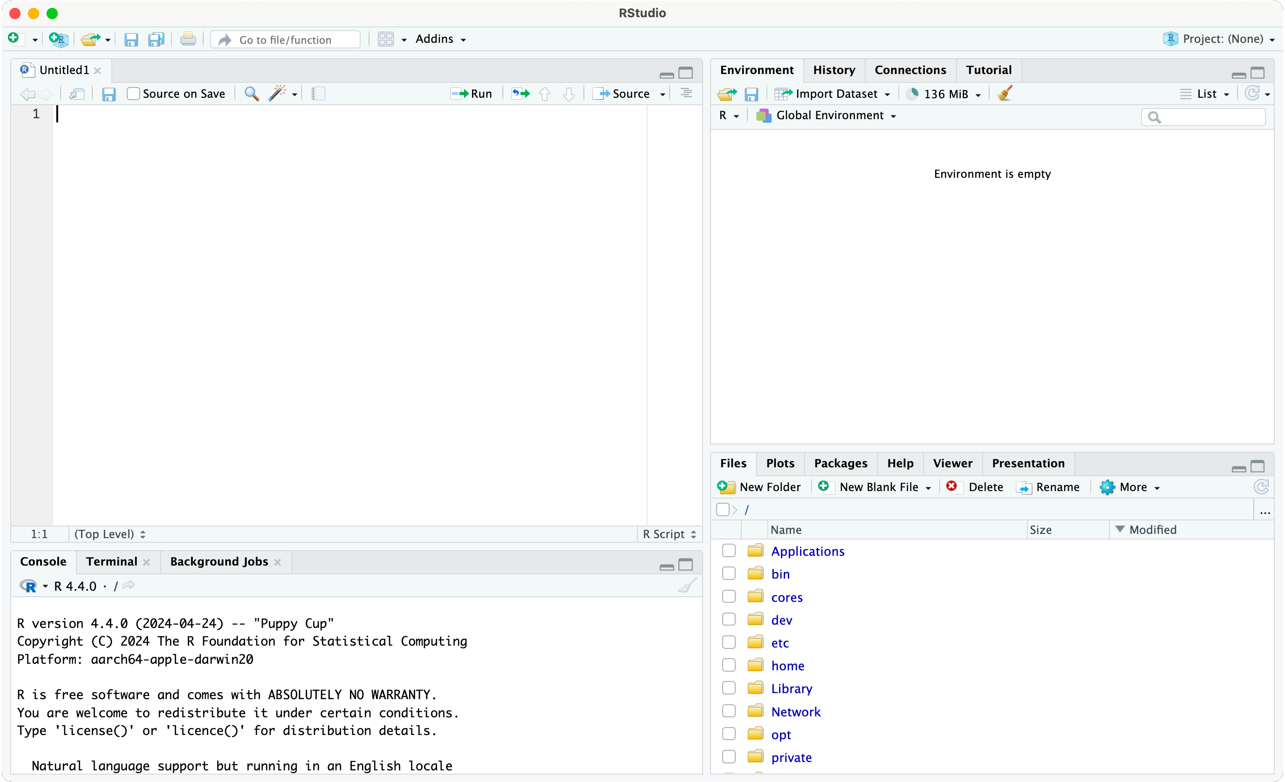
Task: Click the Run button
Action: point(472,94)
